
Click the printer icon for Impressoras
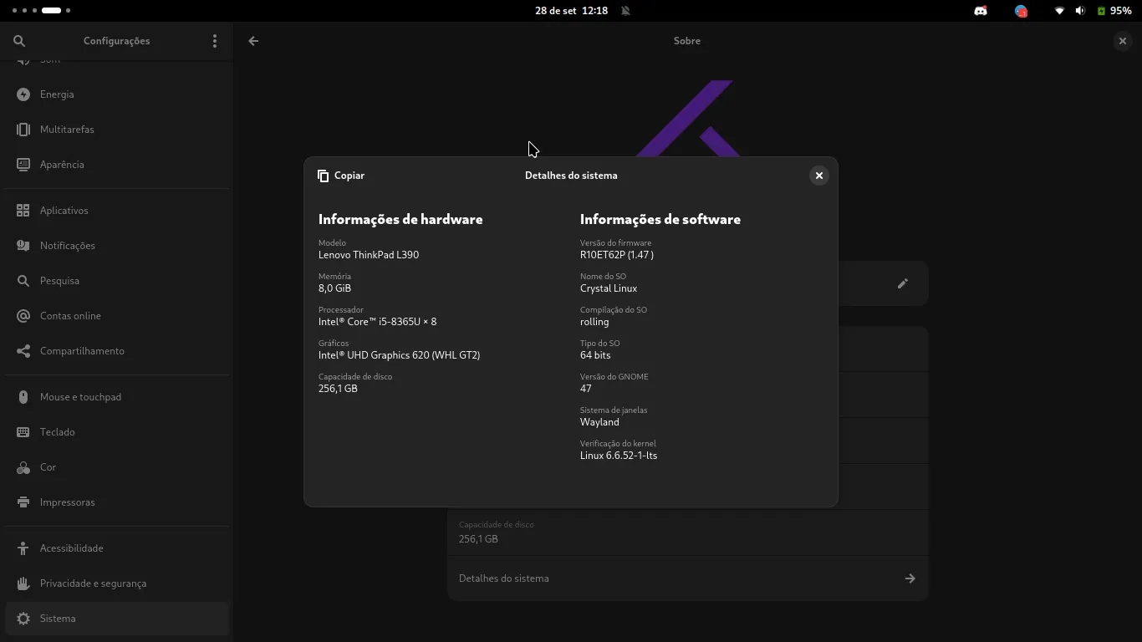pos(23,502)
